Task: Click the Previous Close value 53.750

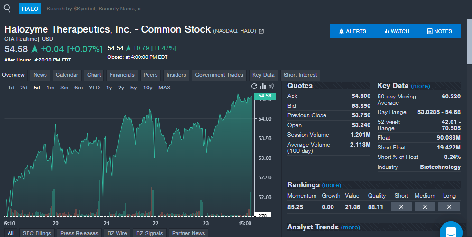Action: tap(361, 115)
